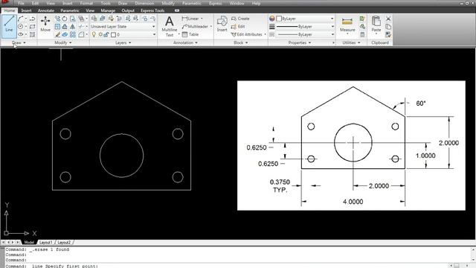Expand the Layers panel
476x268 pixels.
[123, 43]
